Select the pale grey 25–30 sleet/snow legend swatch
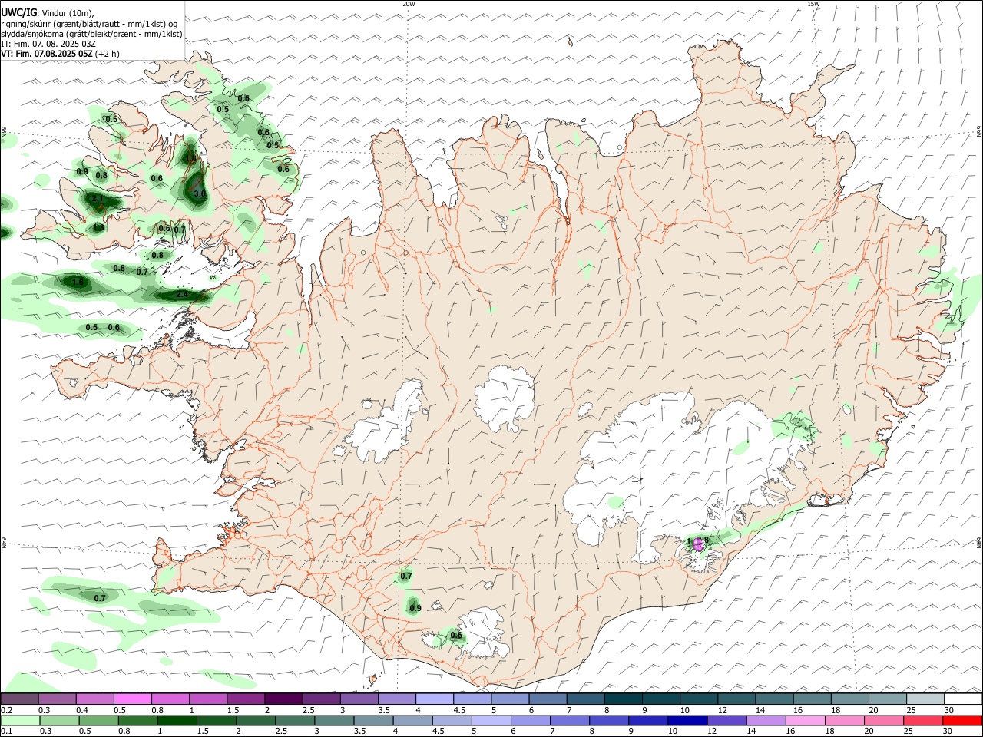Screen dimensions: 983x737 [925, 699]
